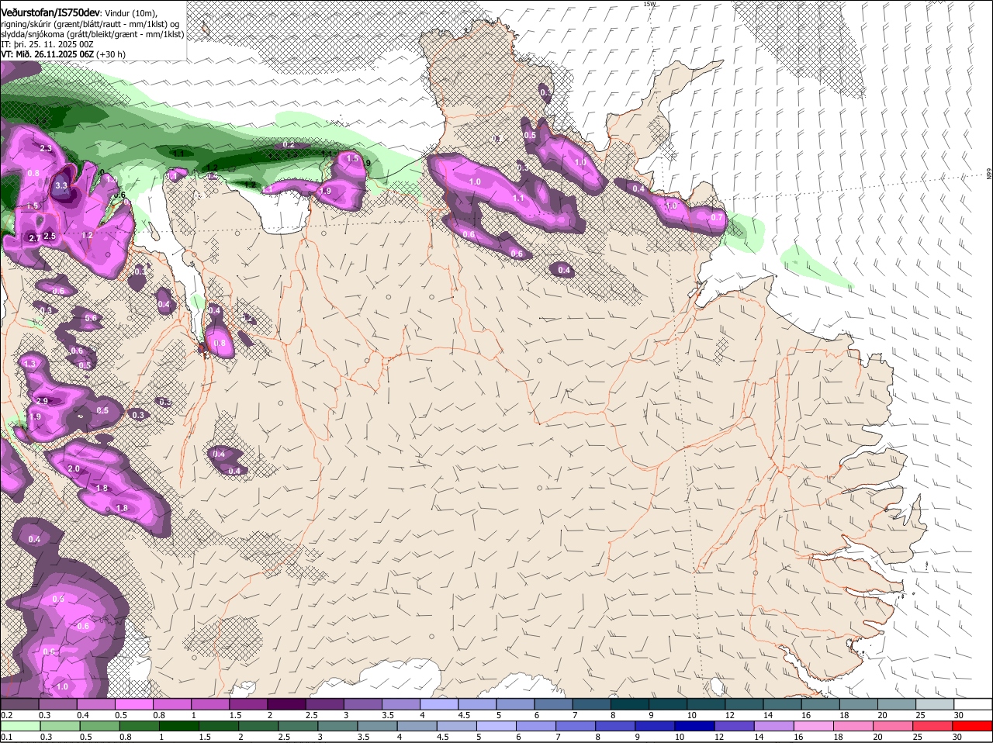The image size is (993, 743).
Task: Click the Veðurstofan/IS750dev title text
Action: pos(50,12)
